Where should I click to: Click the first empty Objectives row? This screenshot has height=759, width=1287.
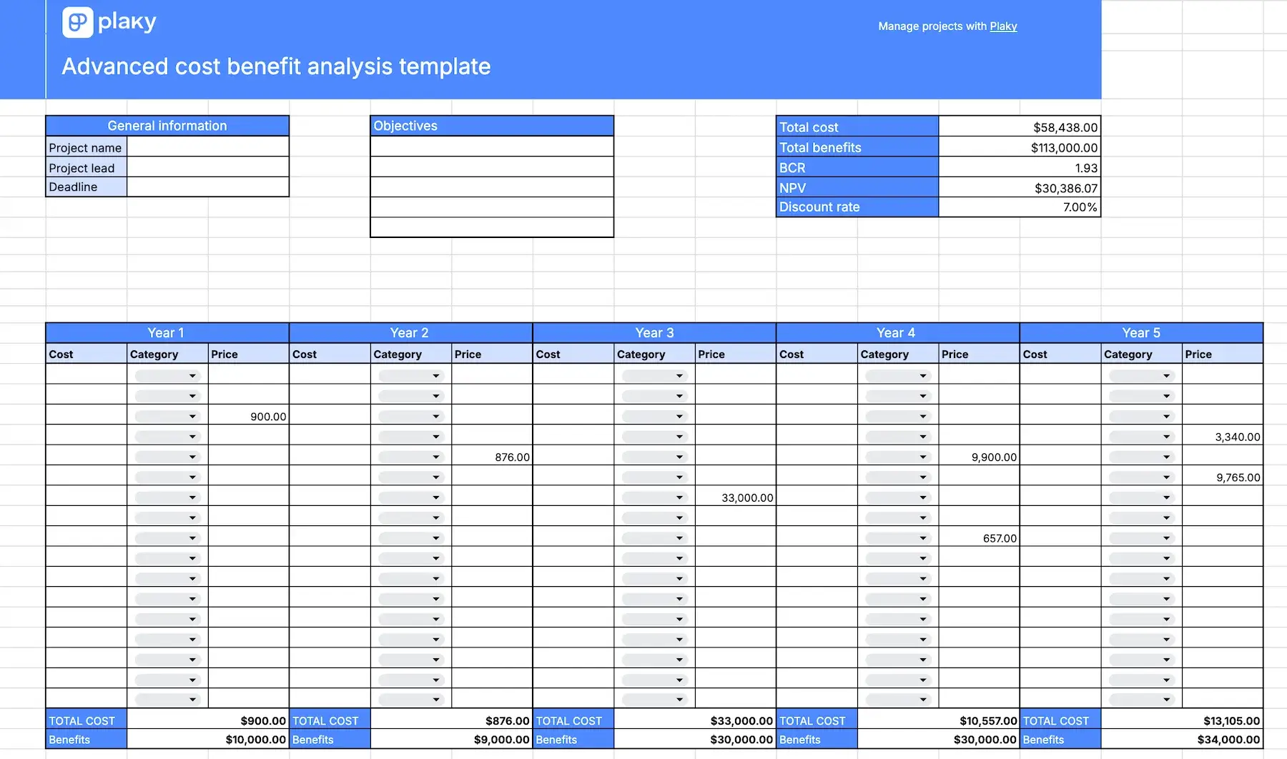pos(492,147)
